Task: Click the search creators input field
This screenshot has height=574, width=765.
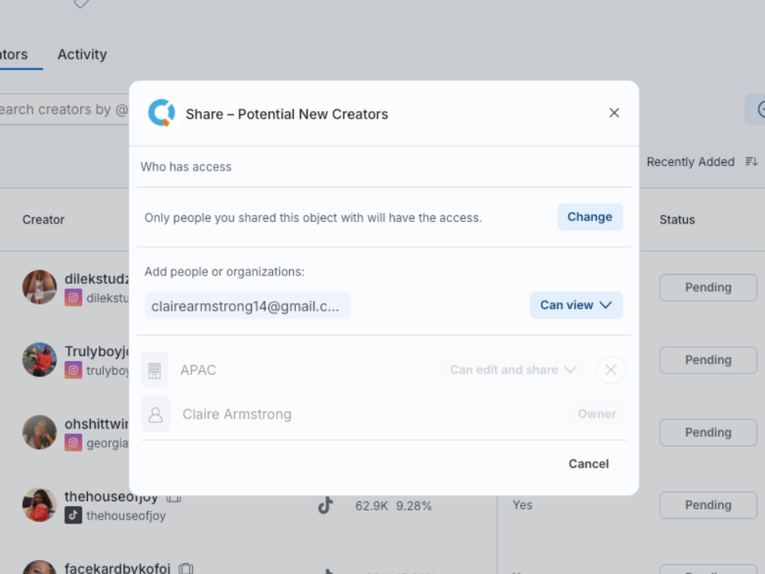Action: pyautogui.click(x=61, y=109)
